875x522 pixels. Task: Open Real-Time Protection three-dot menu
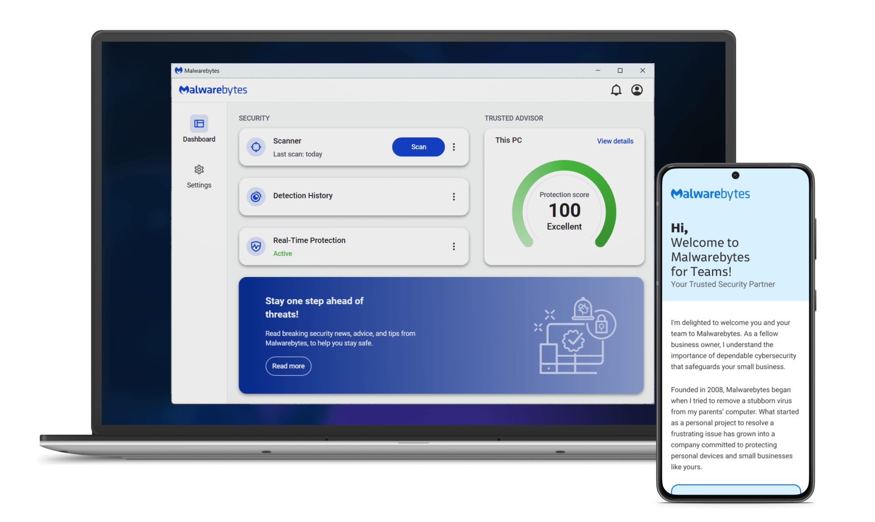pos(454,246)
